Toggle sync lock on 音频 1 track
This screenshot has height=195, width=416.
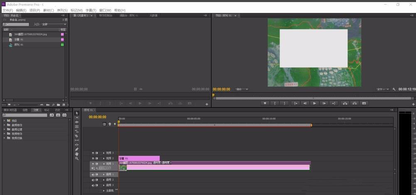click(x=97, y=175)
